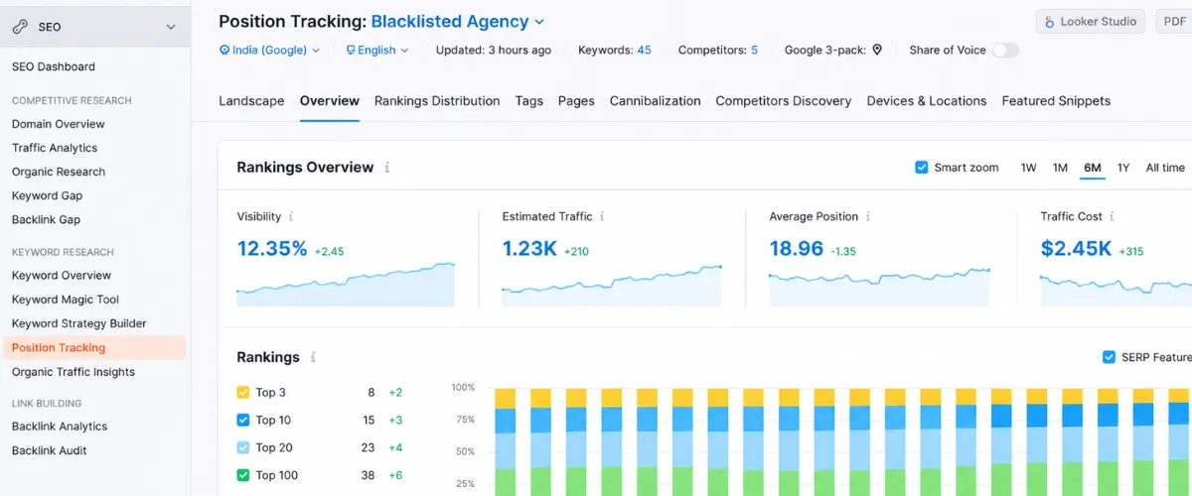Click the Visibility info icon
The width and height of the screenshot is (1192, 496).
point(291,216)
